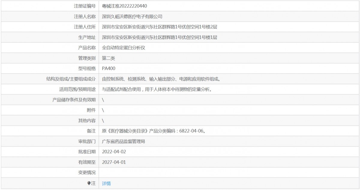This screenshot has width=360, height=190.
Task: Select the product name 全自动特定蛋白分析仪
Action: (x=124, y=48)
